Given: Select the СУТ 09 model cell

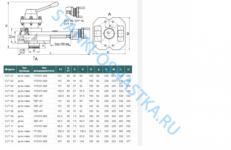Looking at the screenshot, I should coord(9,116).
